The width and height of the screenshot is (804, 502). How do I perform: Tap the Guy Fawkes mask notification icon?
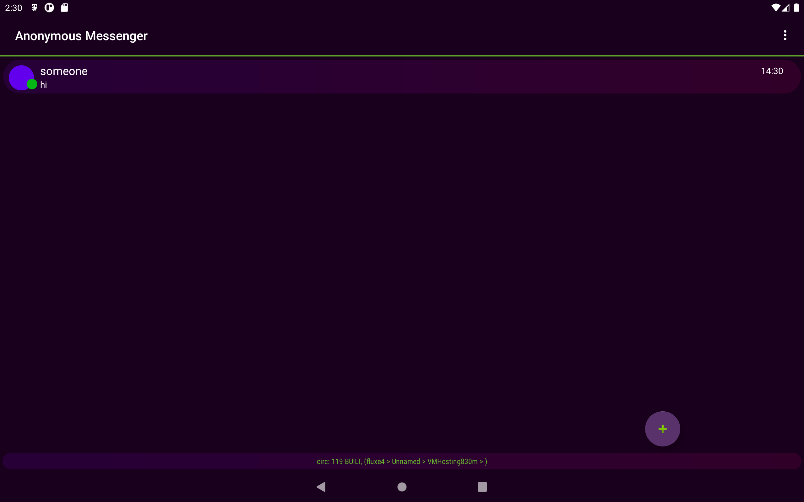coord(34,8)
